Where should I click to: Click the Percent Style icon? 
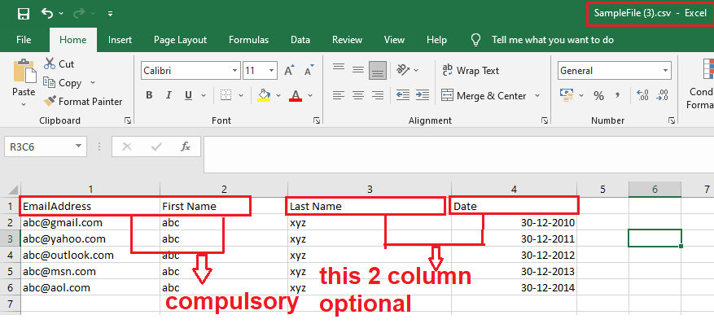pos(598,95)
